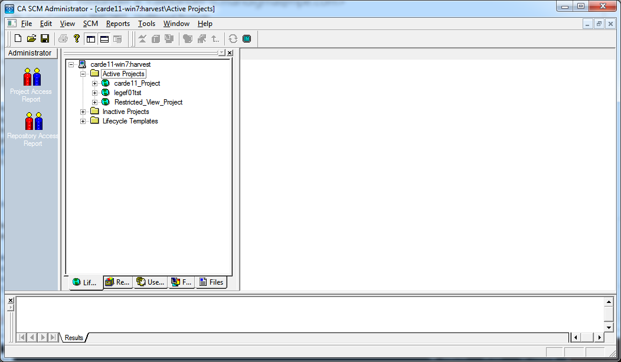Screen dimensions: 621x362
Task: Collapse the carde11-win7:harvest root node
Action: (71, 64)
